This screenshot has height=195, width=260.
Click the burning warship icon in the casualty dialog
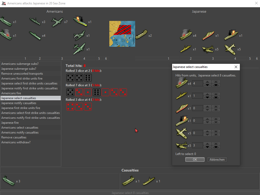pos(182,121)
